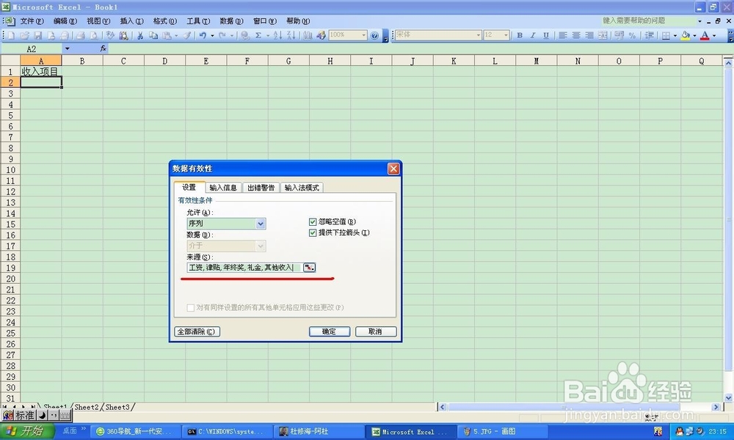The width and height of the screenshot is (734, 440).
Task: Open the 允许 dropdown showing 序列
Action: tap(261, 223)
